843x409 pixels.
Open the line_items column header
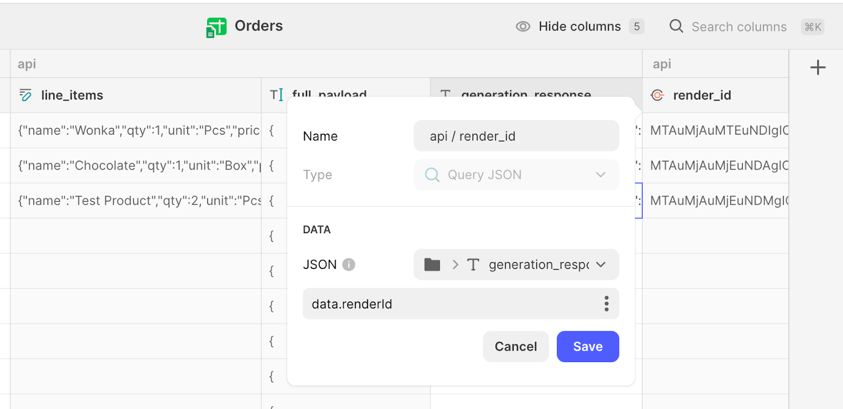click(x=136, y=95)
